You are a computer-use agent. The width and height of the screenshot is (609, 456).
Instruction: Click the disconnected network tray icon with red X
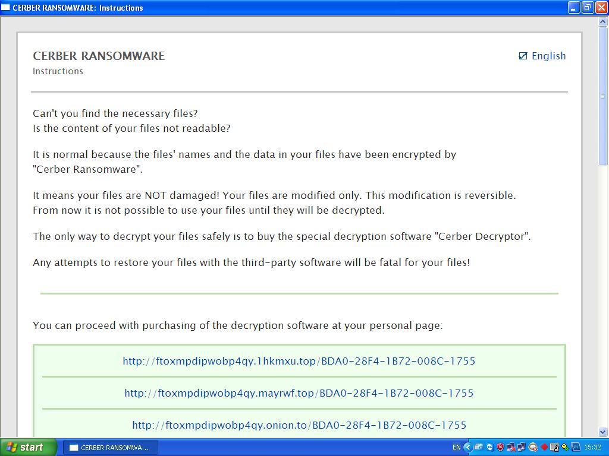511,448
